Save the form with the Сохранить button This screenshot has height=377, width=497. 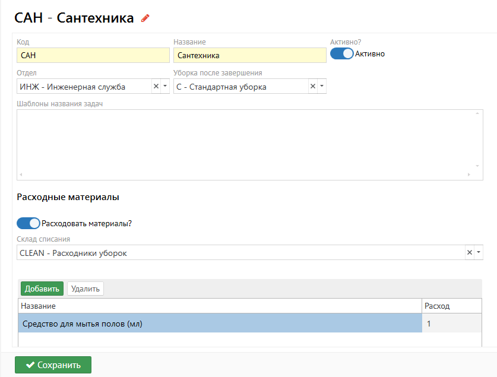(53, 365)
